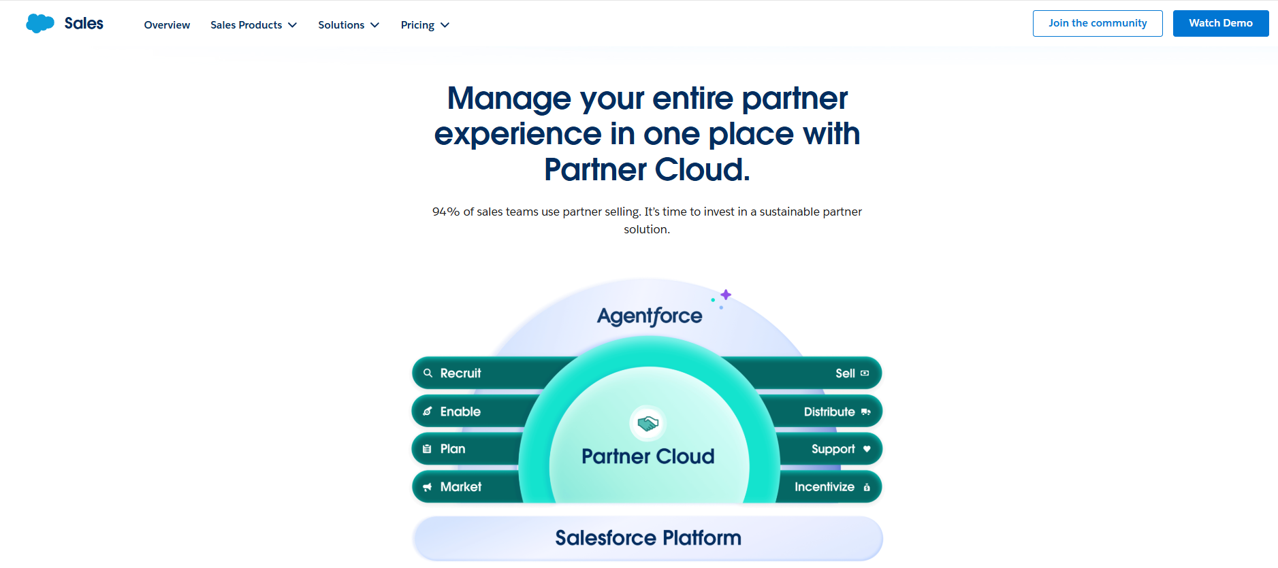The image size is (1278, 568).
Task: Click the Salesforce cloud logo
Action: [x=40, y=24]
